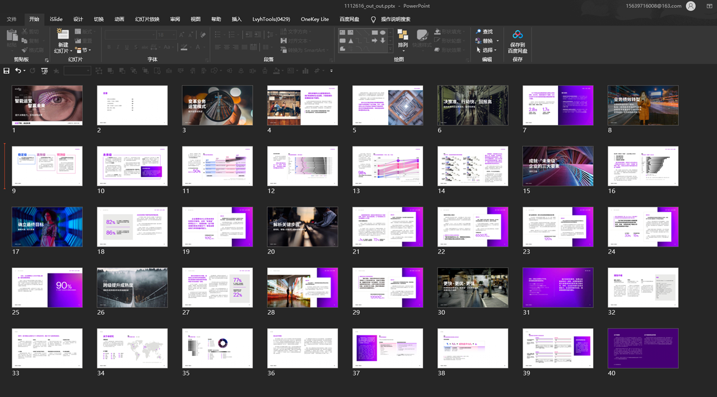Screen dimensions: 717x397
Task: Expand the Replace (替换) dropdown arrow
Action: coord(497,41)
